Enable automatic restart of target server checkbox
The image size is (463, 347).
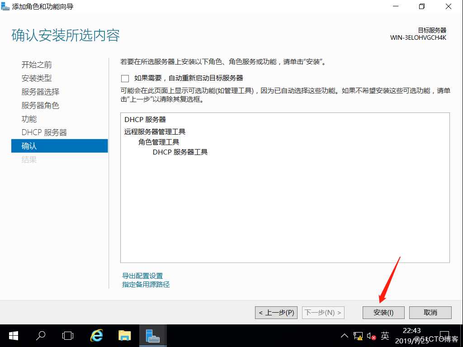125,78
